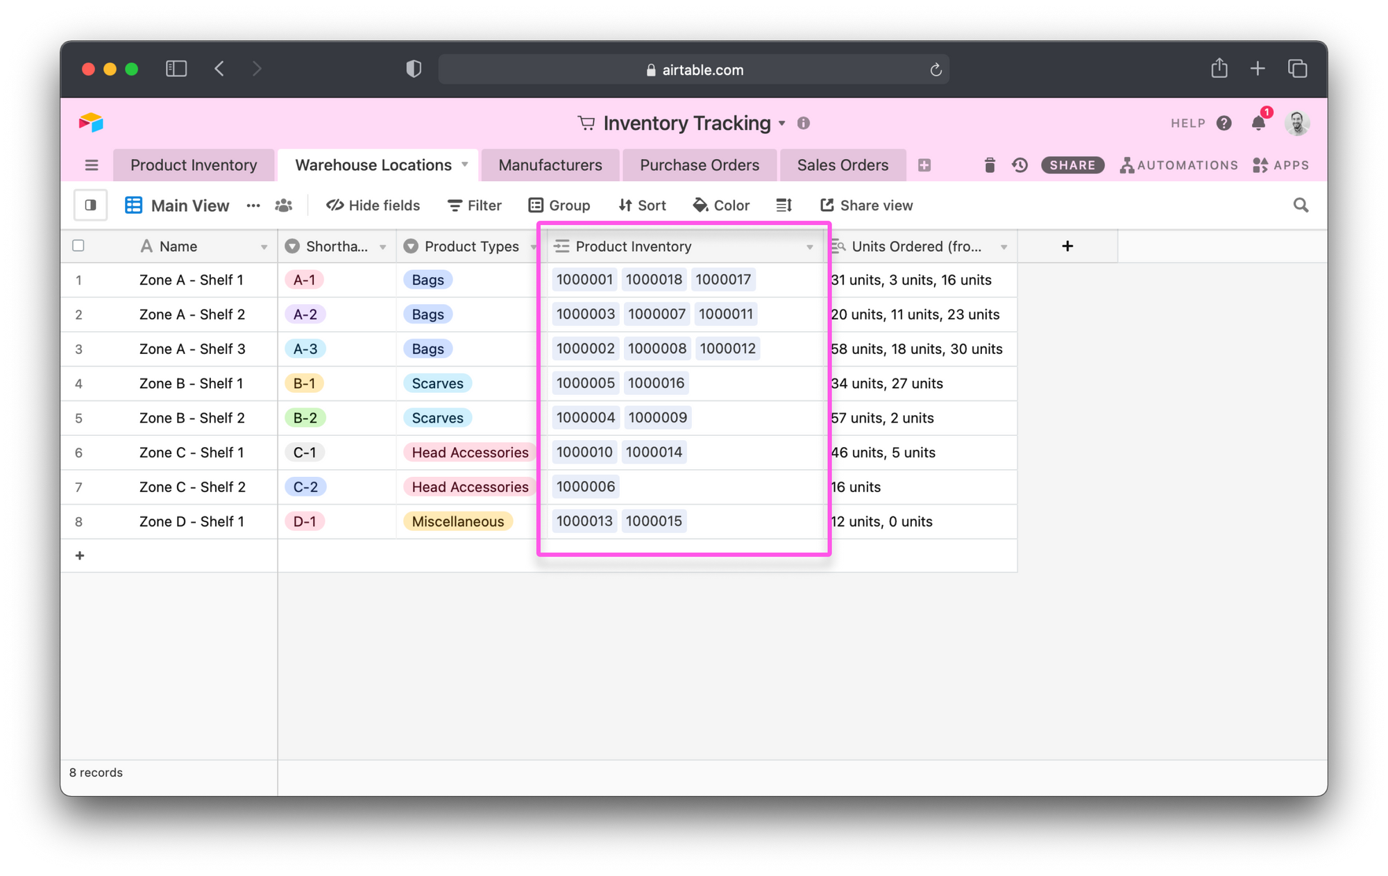The width and height of the screenshot is (1388, 876).
Task: Open the Filter options
Action: pyautogui.click(x=474, y=205)
